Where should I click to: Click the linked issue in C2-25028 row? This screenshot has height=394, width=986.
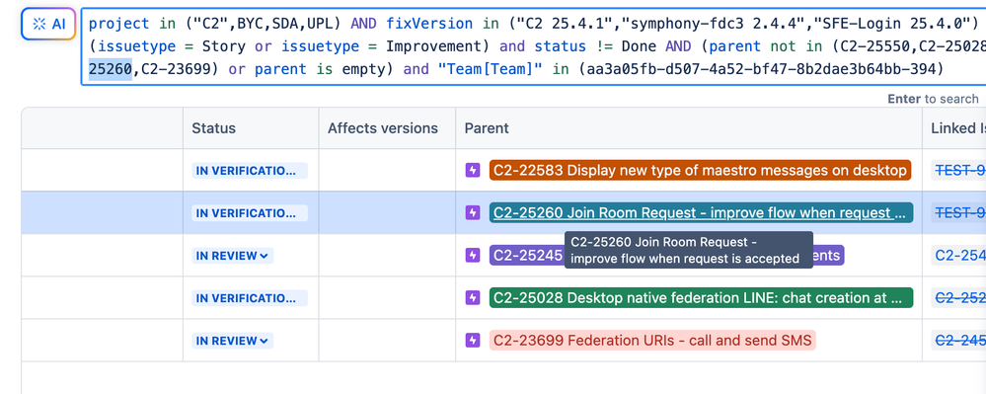coord(960,297)
